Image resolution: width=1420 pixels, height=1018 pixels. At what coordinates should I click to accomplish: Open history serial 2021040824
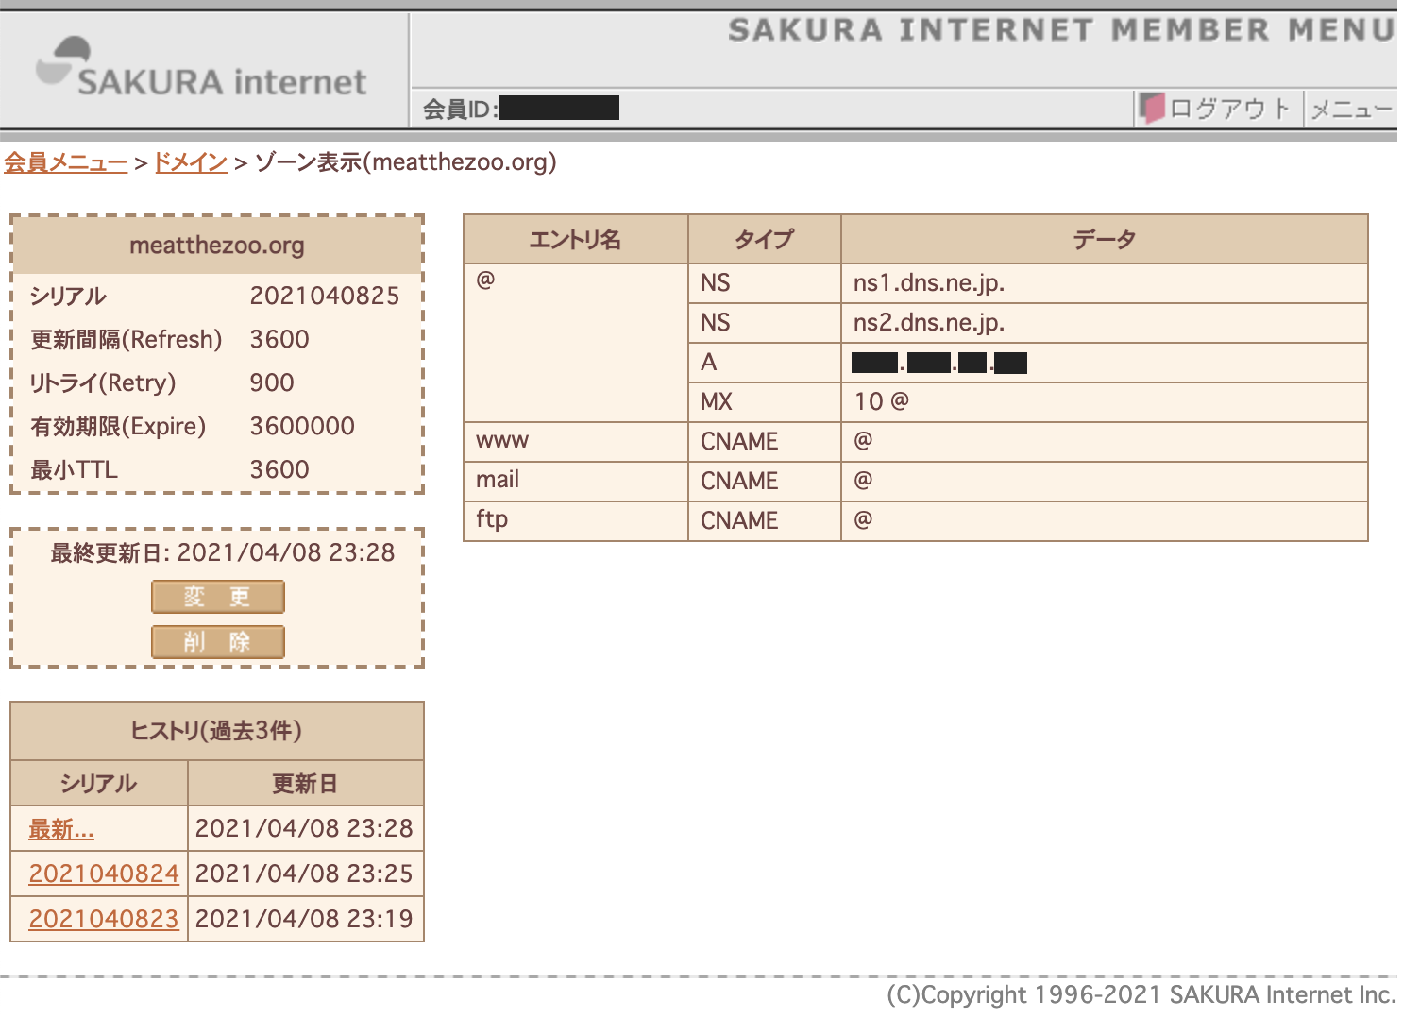point(104,874)
